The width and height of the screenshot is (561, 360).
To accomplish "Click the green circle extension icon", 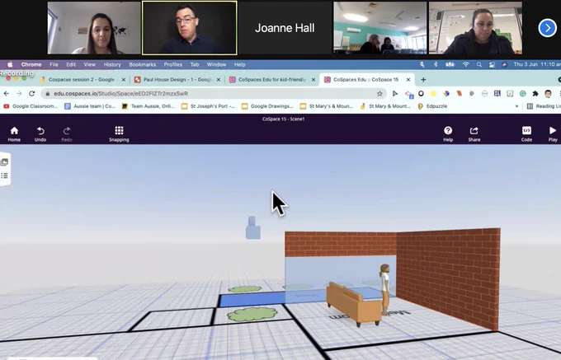I will click(523, 94).
